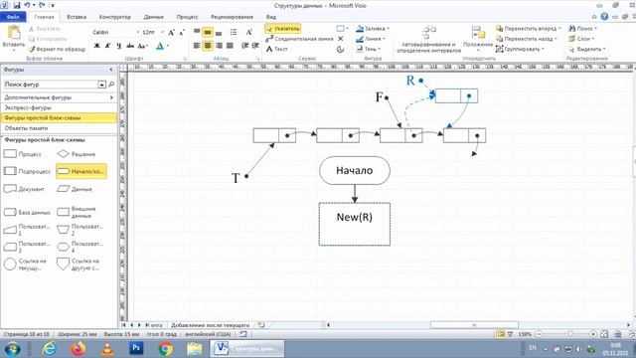Click the Поиск фигур search field

[x=51, y=85]
